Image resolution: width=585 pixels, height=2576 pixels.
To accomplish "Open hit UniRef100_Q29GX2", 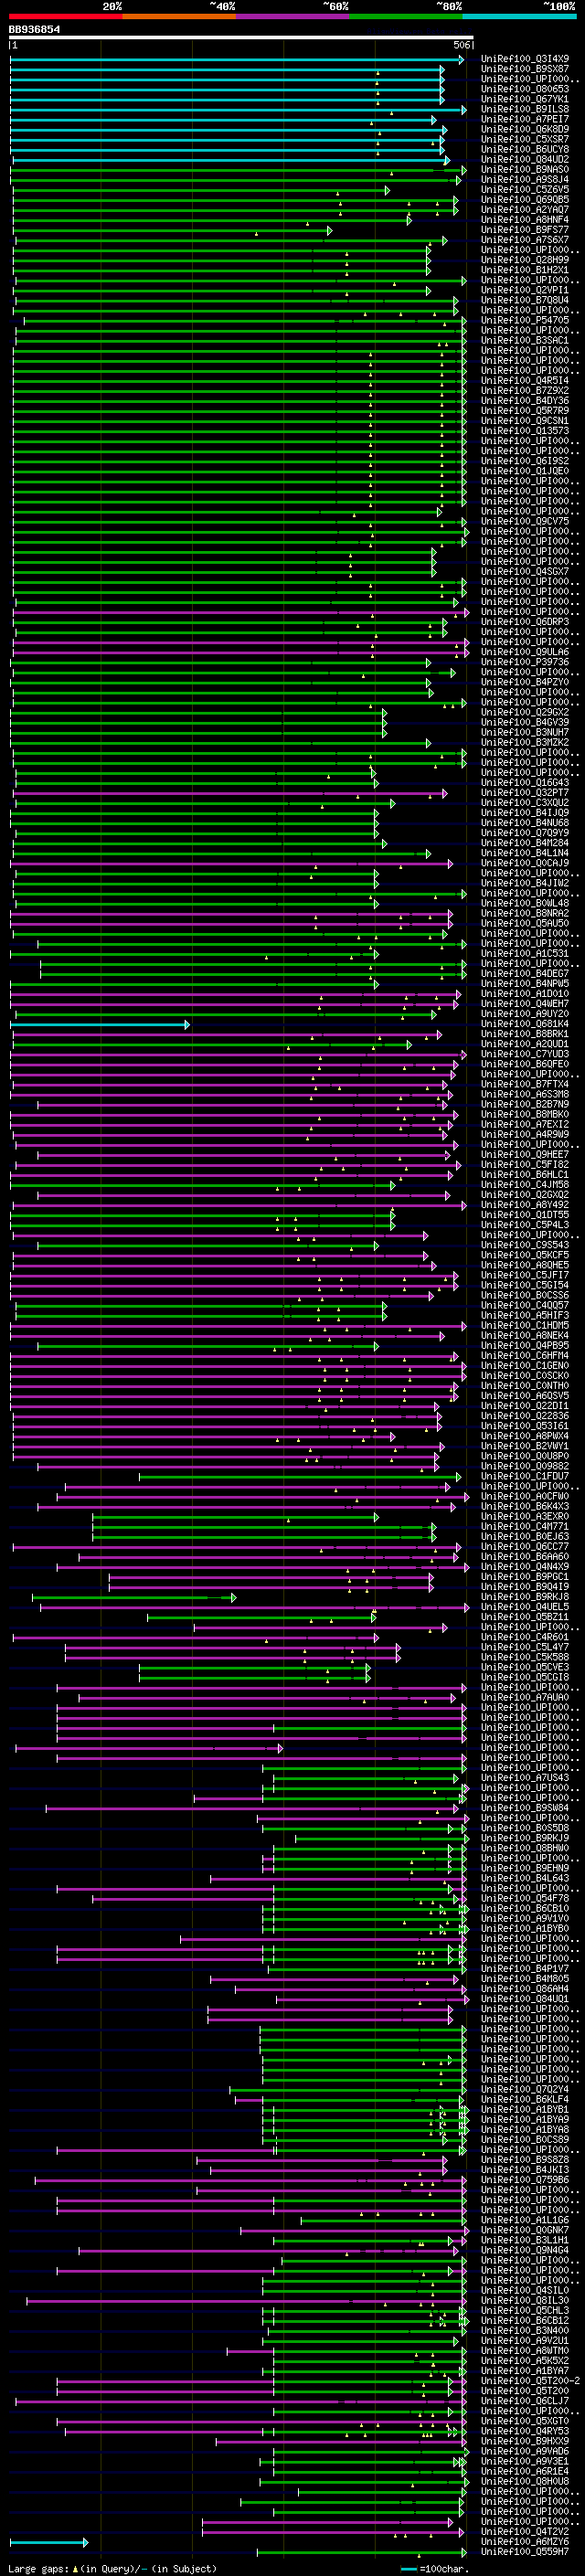I will (x=524, y=712).
